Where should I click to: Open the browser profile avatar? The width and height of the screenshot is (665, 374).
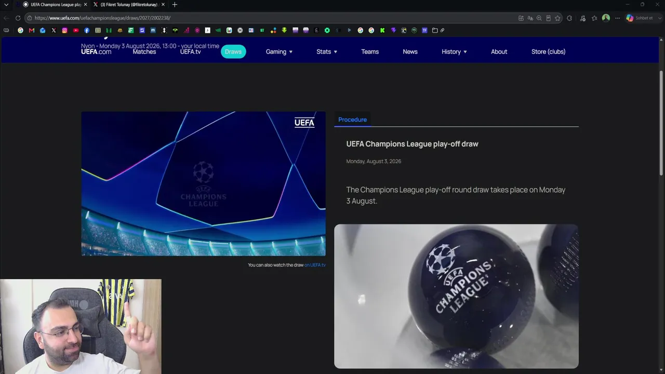click(x=606, y=18)
